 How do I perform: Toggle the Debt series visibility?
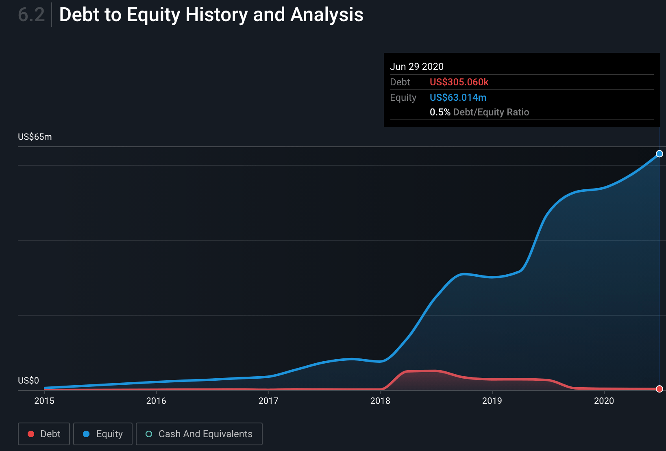(x=44, y=434)
